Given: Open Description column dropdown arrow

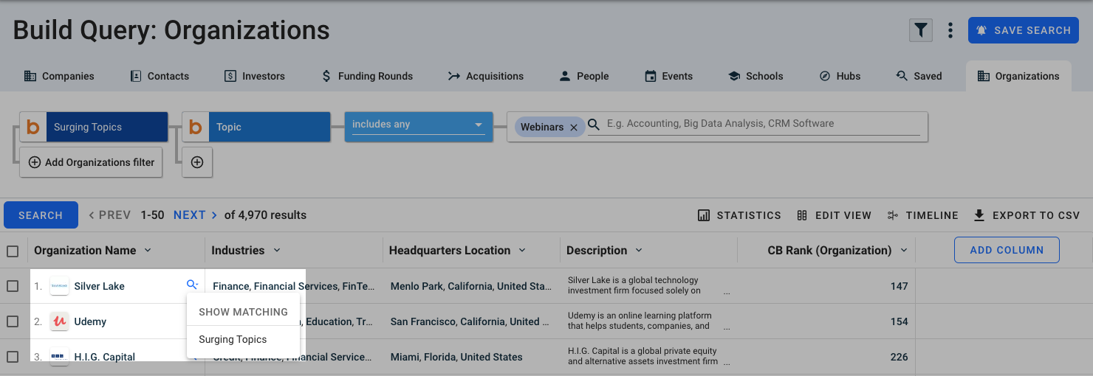Looking at the screenshot, I should point(639,251).
